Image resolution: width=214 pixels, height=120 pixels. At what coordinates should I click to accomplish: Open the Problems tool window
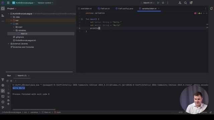coord(3,102)
